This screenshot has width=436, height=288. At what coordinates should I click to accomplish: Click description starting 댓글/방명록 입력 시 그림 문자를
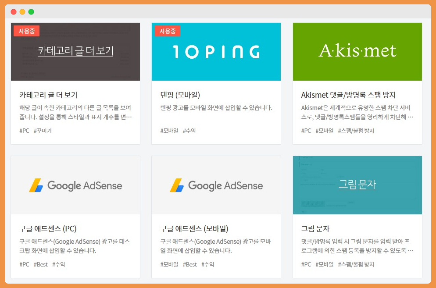357,246
